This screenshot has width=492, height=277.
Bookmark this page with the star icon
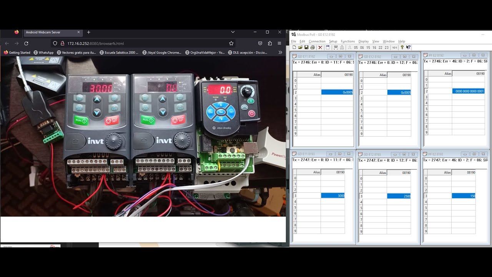pyautogui.click(x=231, y=43)
